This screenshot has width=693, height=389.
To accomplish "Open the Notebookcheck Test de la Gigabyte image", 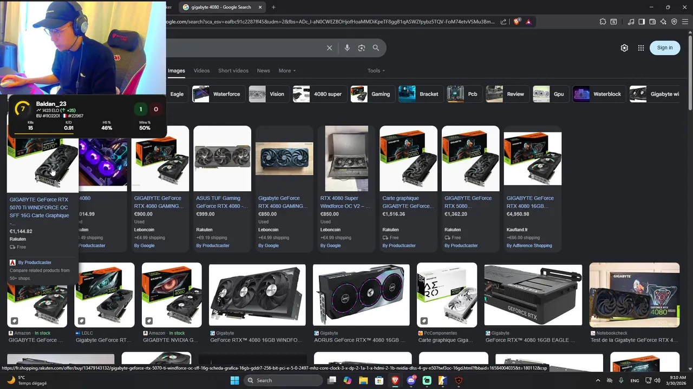I will (x=634, y=294).
